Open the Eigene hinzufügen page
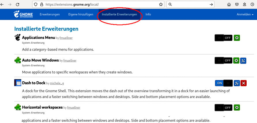Screen dimensions: 257x123 click(x=81, y=14)
